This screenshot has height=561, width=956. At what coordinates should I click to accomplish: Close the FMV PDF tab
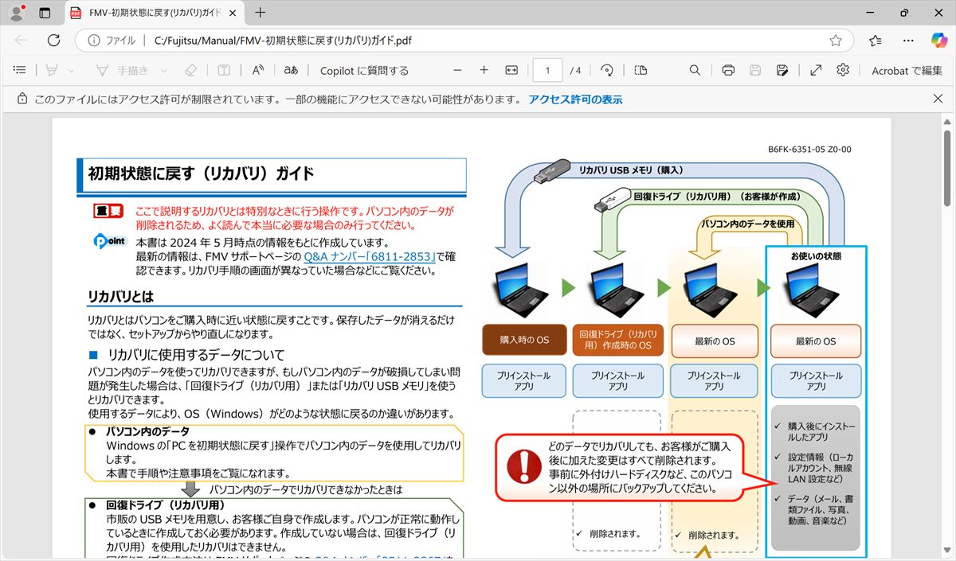coord(233,13)
